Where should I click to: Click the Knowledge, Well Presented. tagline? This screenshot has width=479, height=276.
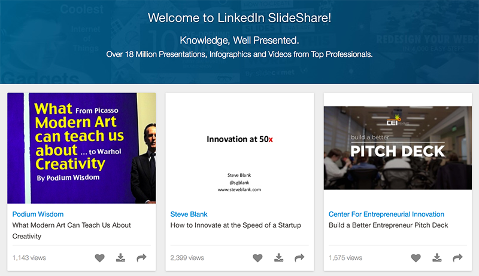point(239,40)
